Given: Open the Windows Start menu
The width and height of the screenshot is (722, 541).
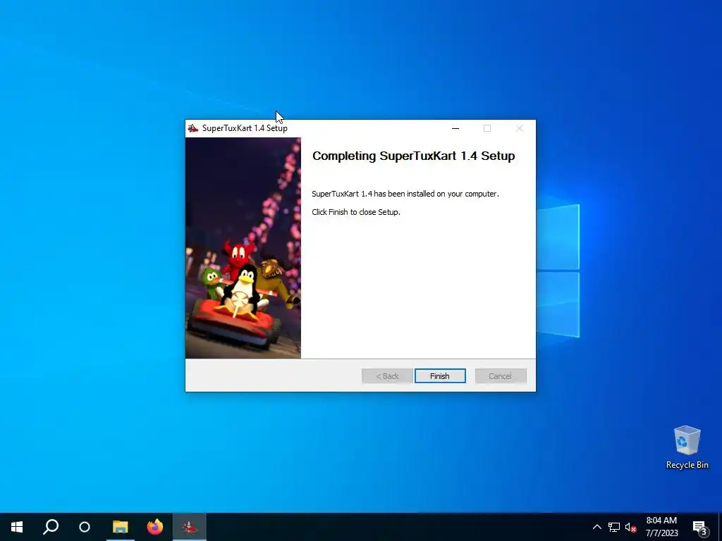Looking at the screenshot, I should [17, 527].
